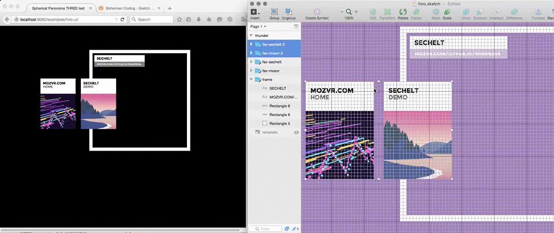554x233 pixels.
Task: Click the Group layers icon
Action: 274,12
